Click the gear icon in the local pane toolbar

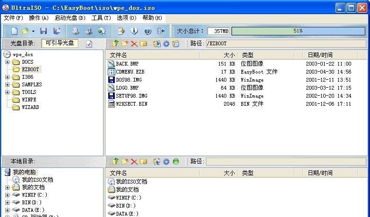166,162
